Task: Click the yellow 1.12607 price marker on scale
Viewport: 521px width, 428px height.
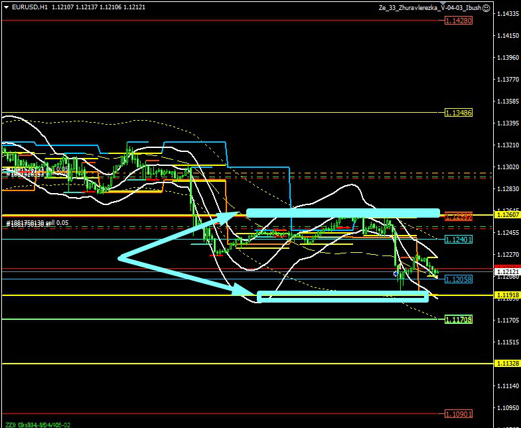Action: coord(507,214)
